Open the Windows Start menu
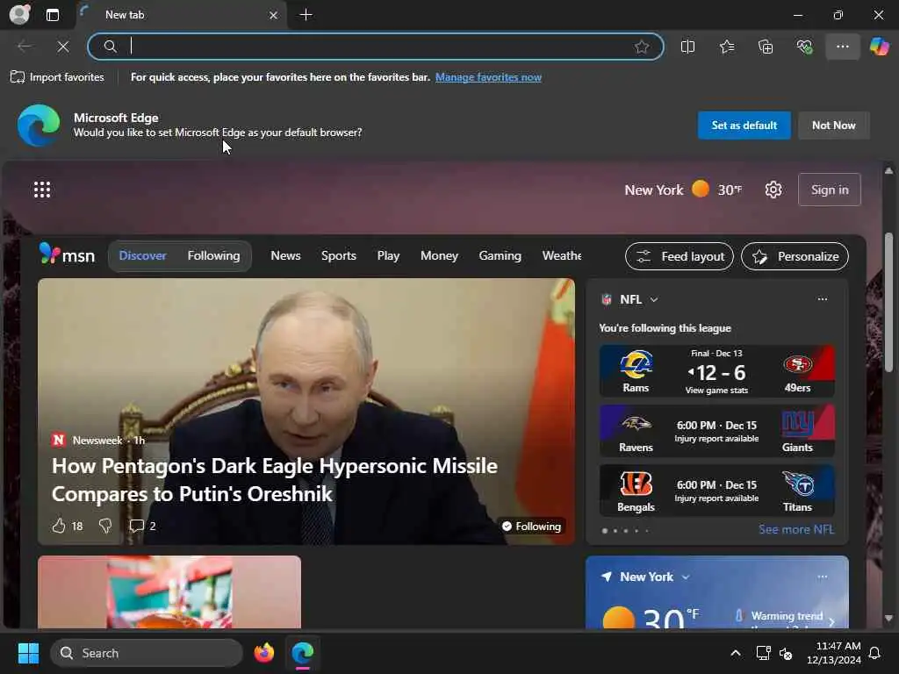The height and width of the screenshot is (674, 899). tap(28, 653)
